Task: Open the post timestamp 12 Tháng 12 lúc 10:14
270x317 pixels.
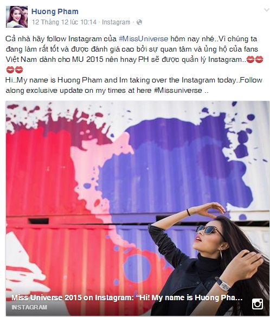Action: 64,22
